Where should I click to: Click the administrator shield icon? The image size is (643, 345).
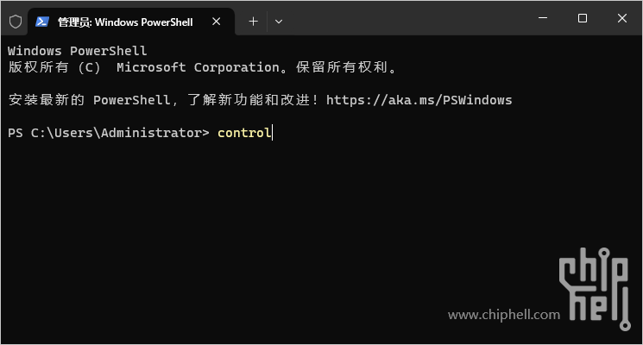tap(16, 22)
